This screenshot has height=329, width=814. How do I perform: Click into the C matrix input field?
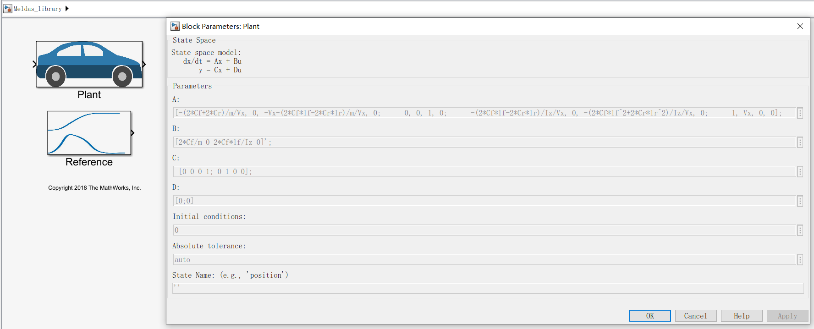pos(484,171)
